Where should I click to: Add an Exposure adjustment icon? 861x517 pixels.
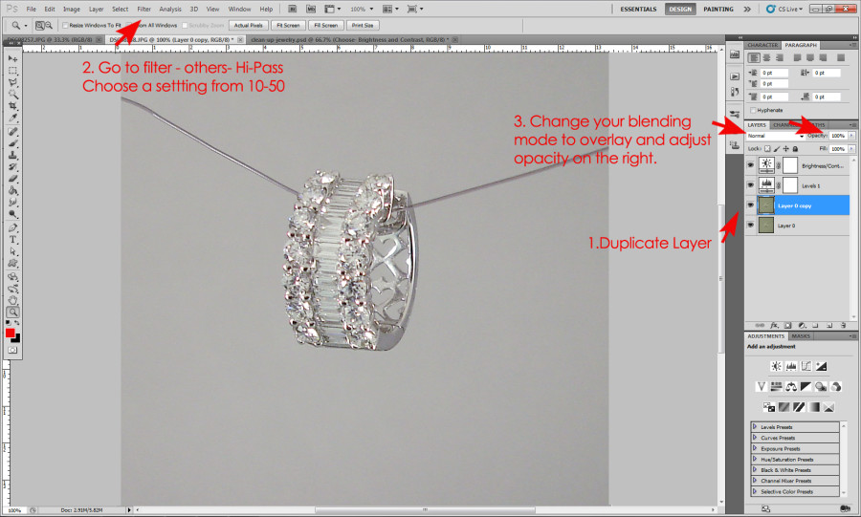click(821, 366)
